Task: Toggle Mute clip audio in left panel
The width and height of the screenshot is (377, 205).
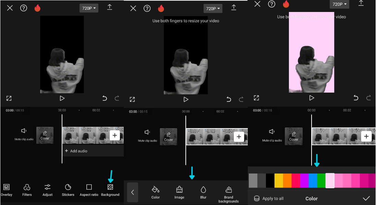Action: [24, 134]
